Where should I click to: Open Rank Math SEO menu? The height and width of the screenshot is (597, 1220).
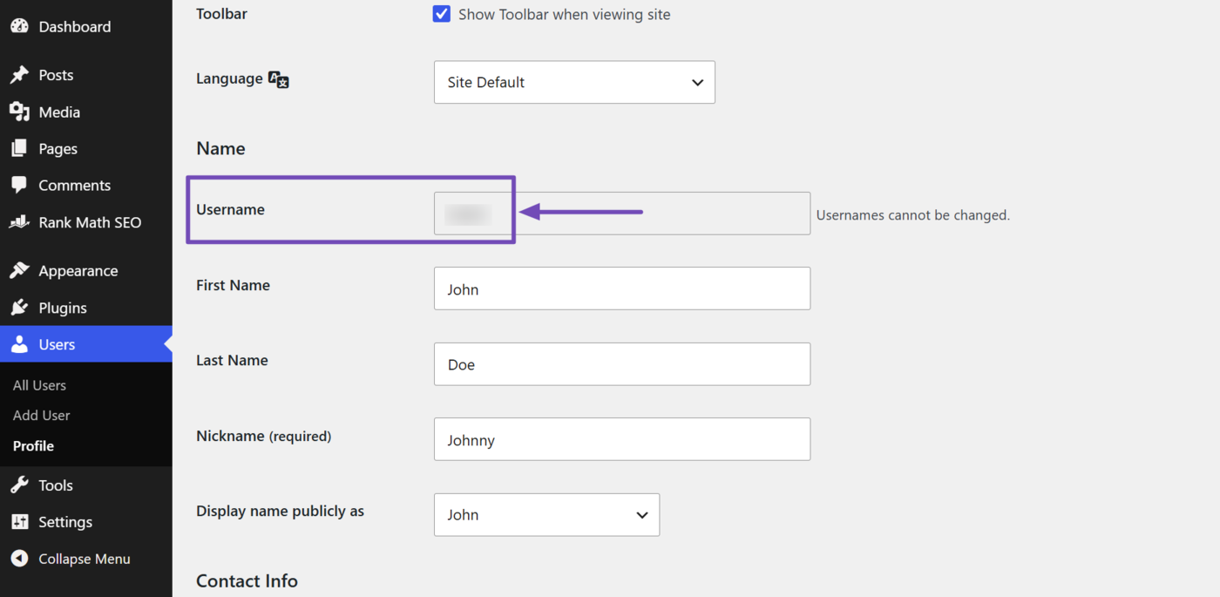(86, 222)
